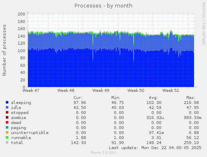This screenshot has height=157, width=207.
Task: Click the chart title 'Processes - by month'
Action: (x=103, y=6)
